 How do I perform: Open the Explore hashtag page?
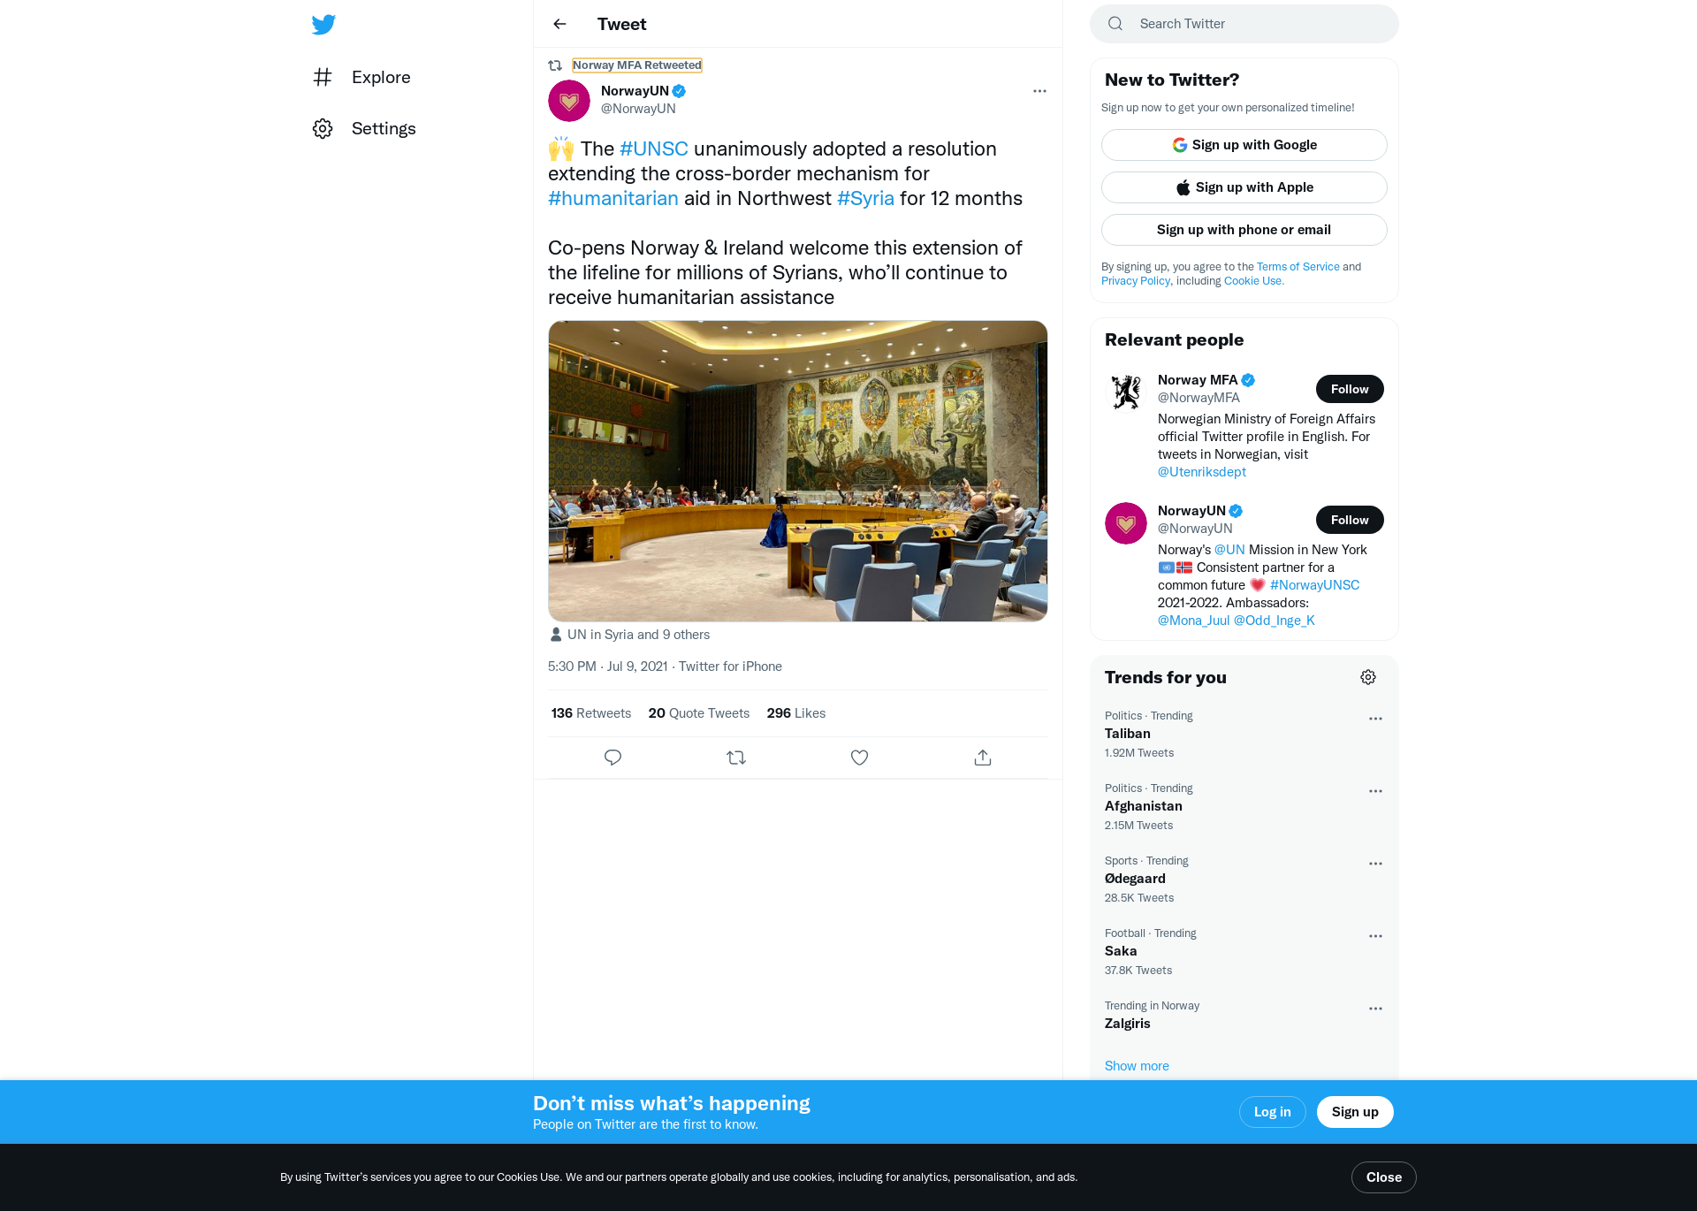pos(362,77)
